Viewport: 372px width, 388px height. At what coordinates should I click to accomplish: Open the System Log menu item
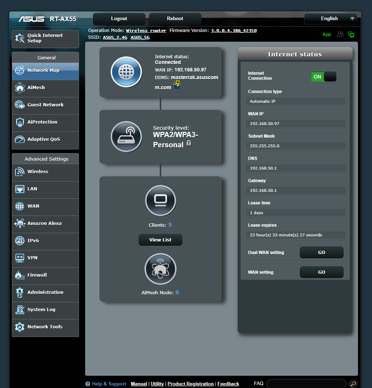tap(46, 310)
